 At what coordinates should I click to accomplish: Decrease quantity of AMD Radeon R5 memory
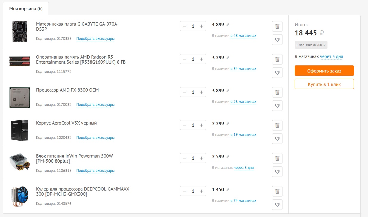click(x=184, y=59)
